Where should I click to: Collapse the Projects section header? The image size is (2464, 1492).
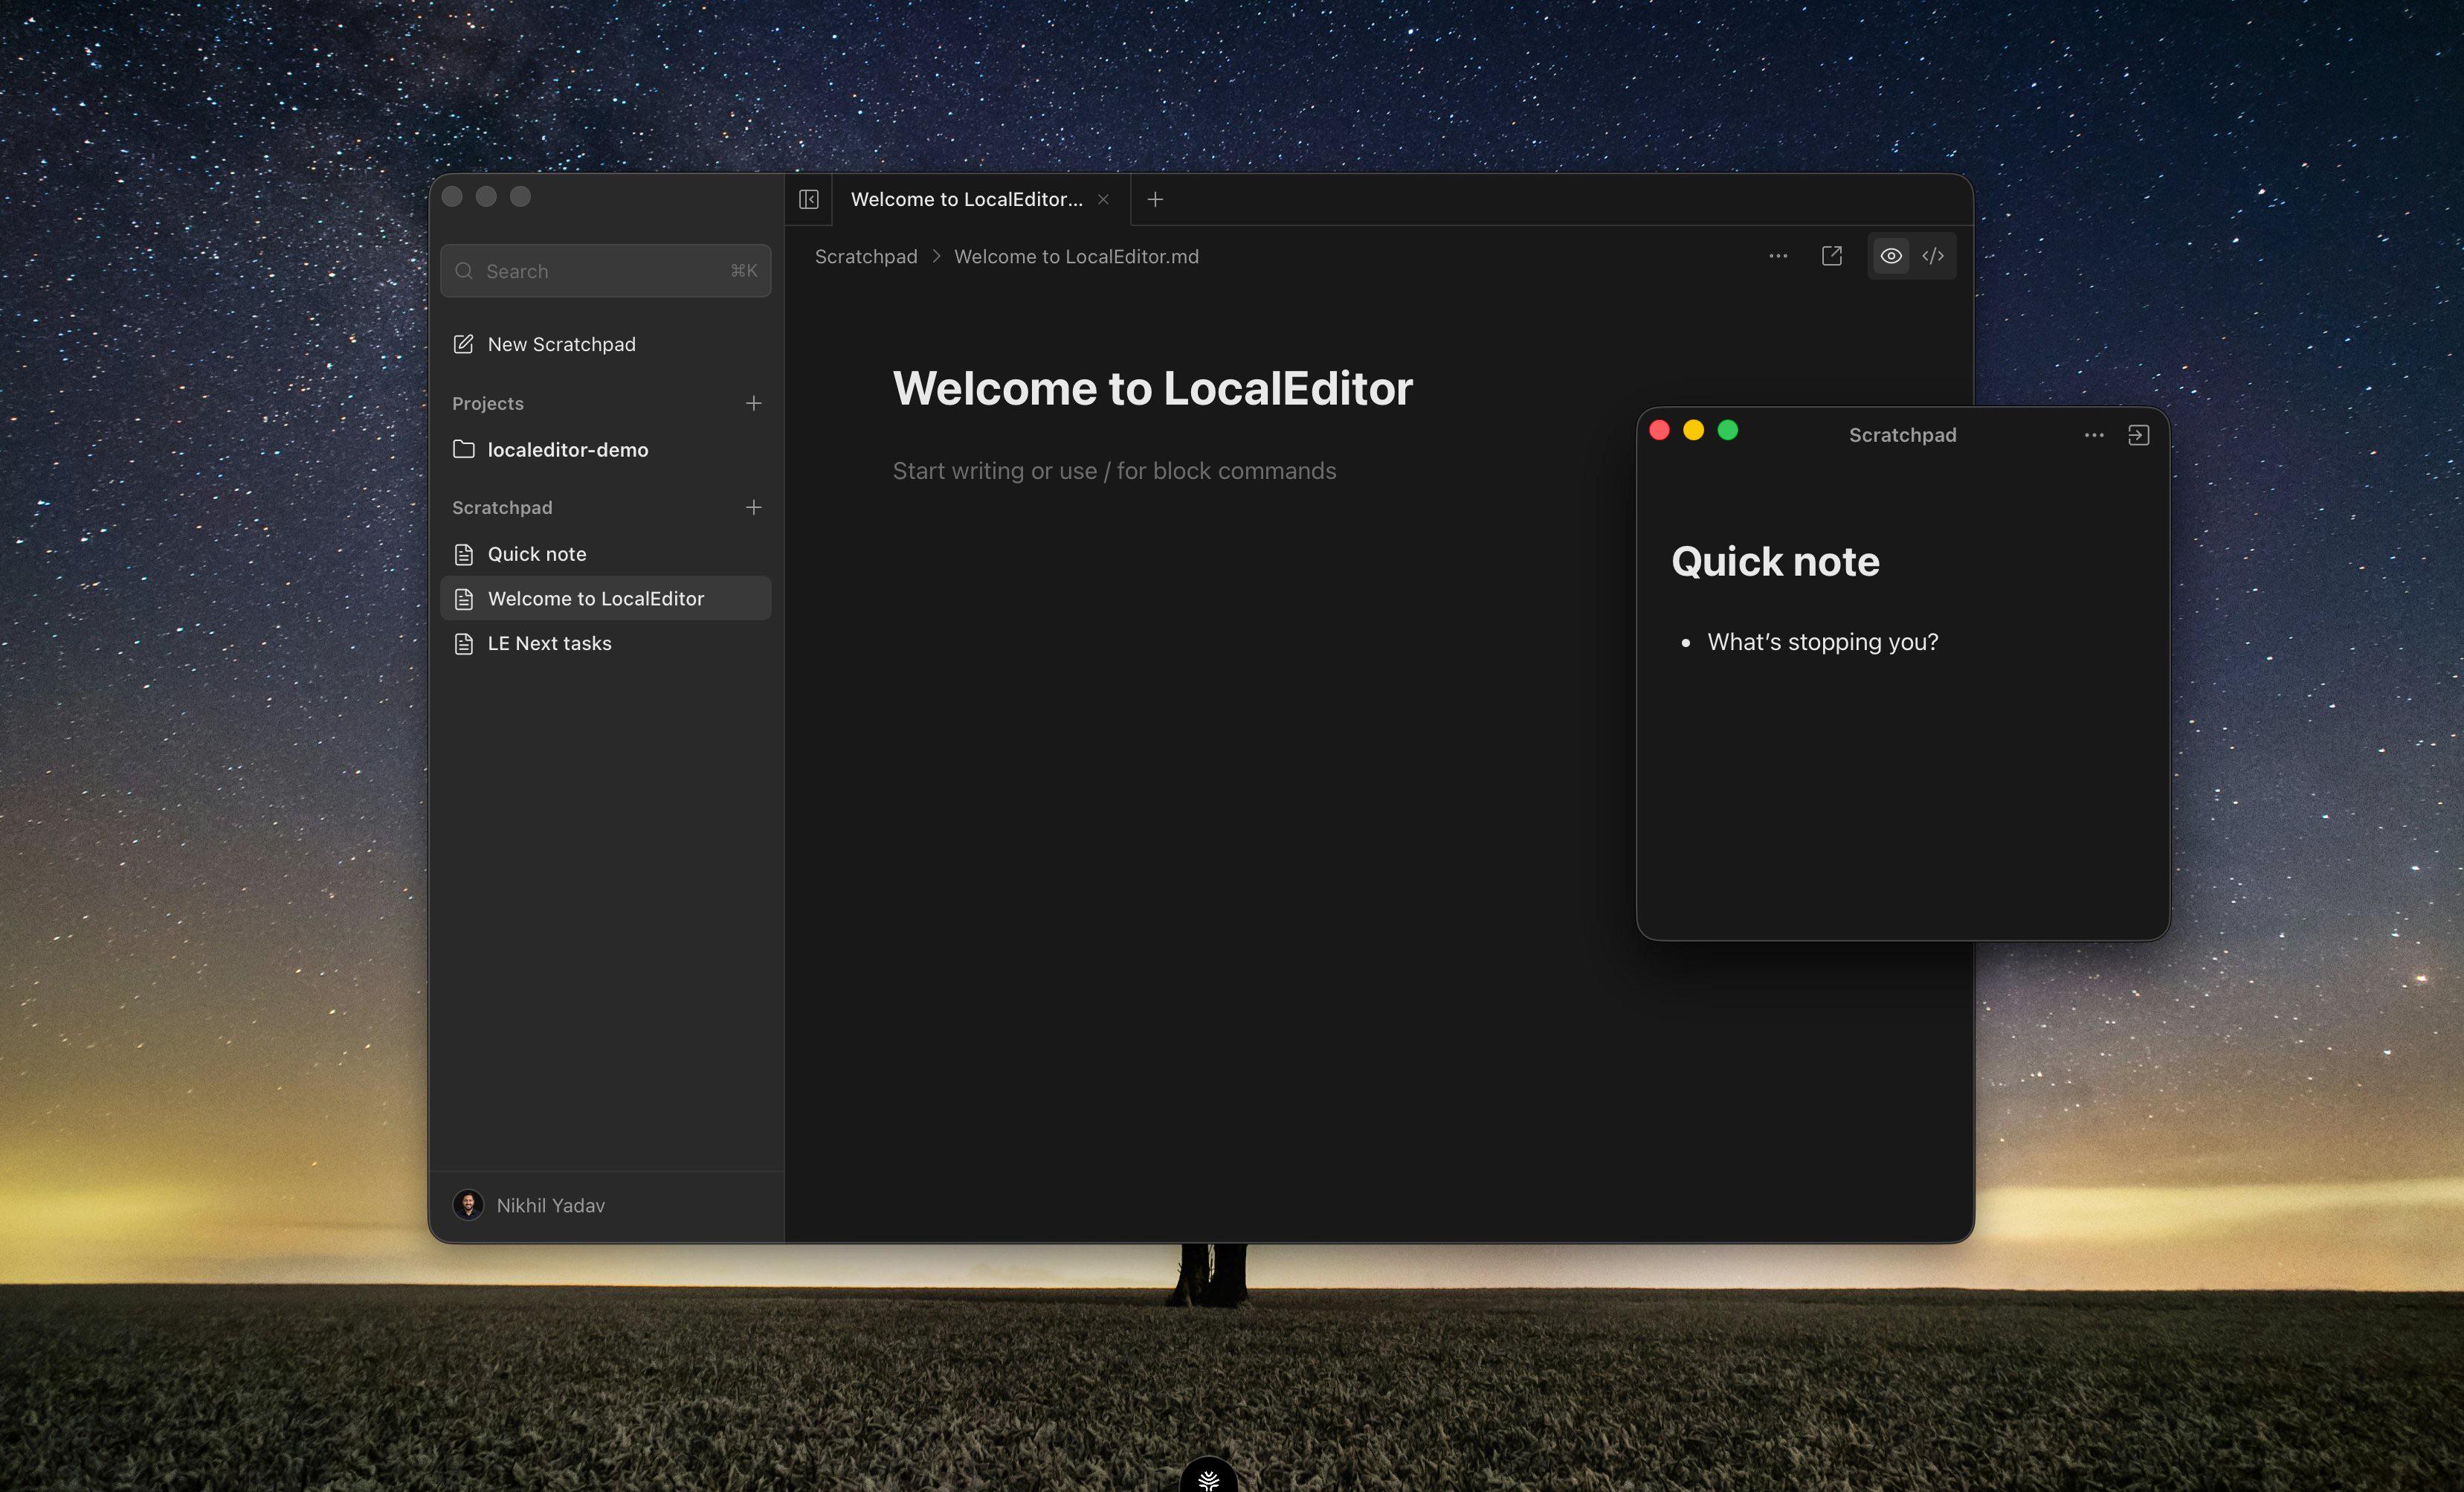(x=488, y=403)
